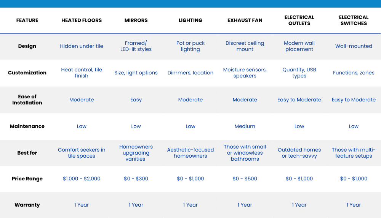Click the Electrical Outlets column header
Image resolution: width=381 pixels, height=218 pixels.
click(x=299, y=21)
